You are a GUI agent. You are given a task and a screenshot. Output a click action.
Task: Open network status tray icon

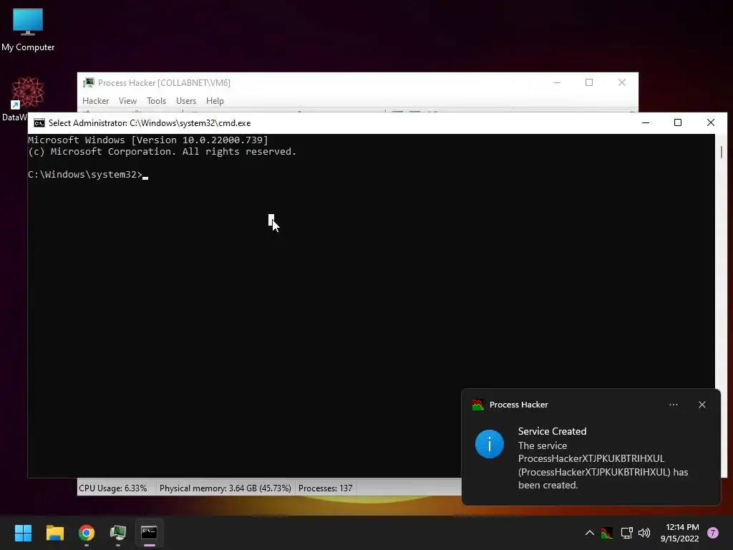click(x=626, y=533)
